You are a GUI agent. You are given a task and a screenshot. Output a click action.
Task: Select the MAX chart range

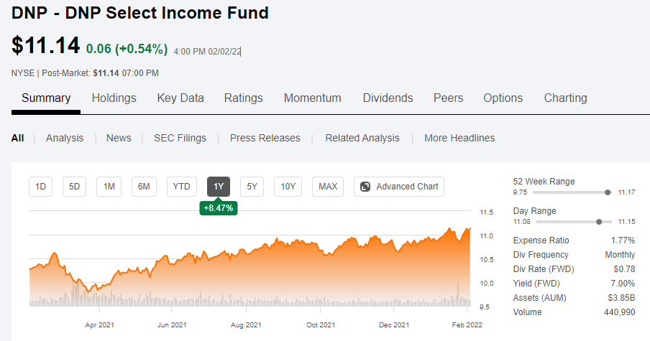(x=328, y=187)
